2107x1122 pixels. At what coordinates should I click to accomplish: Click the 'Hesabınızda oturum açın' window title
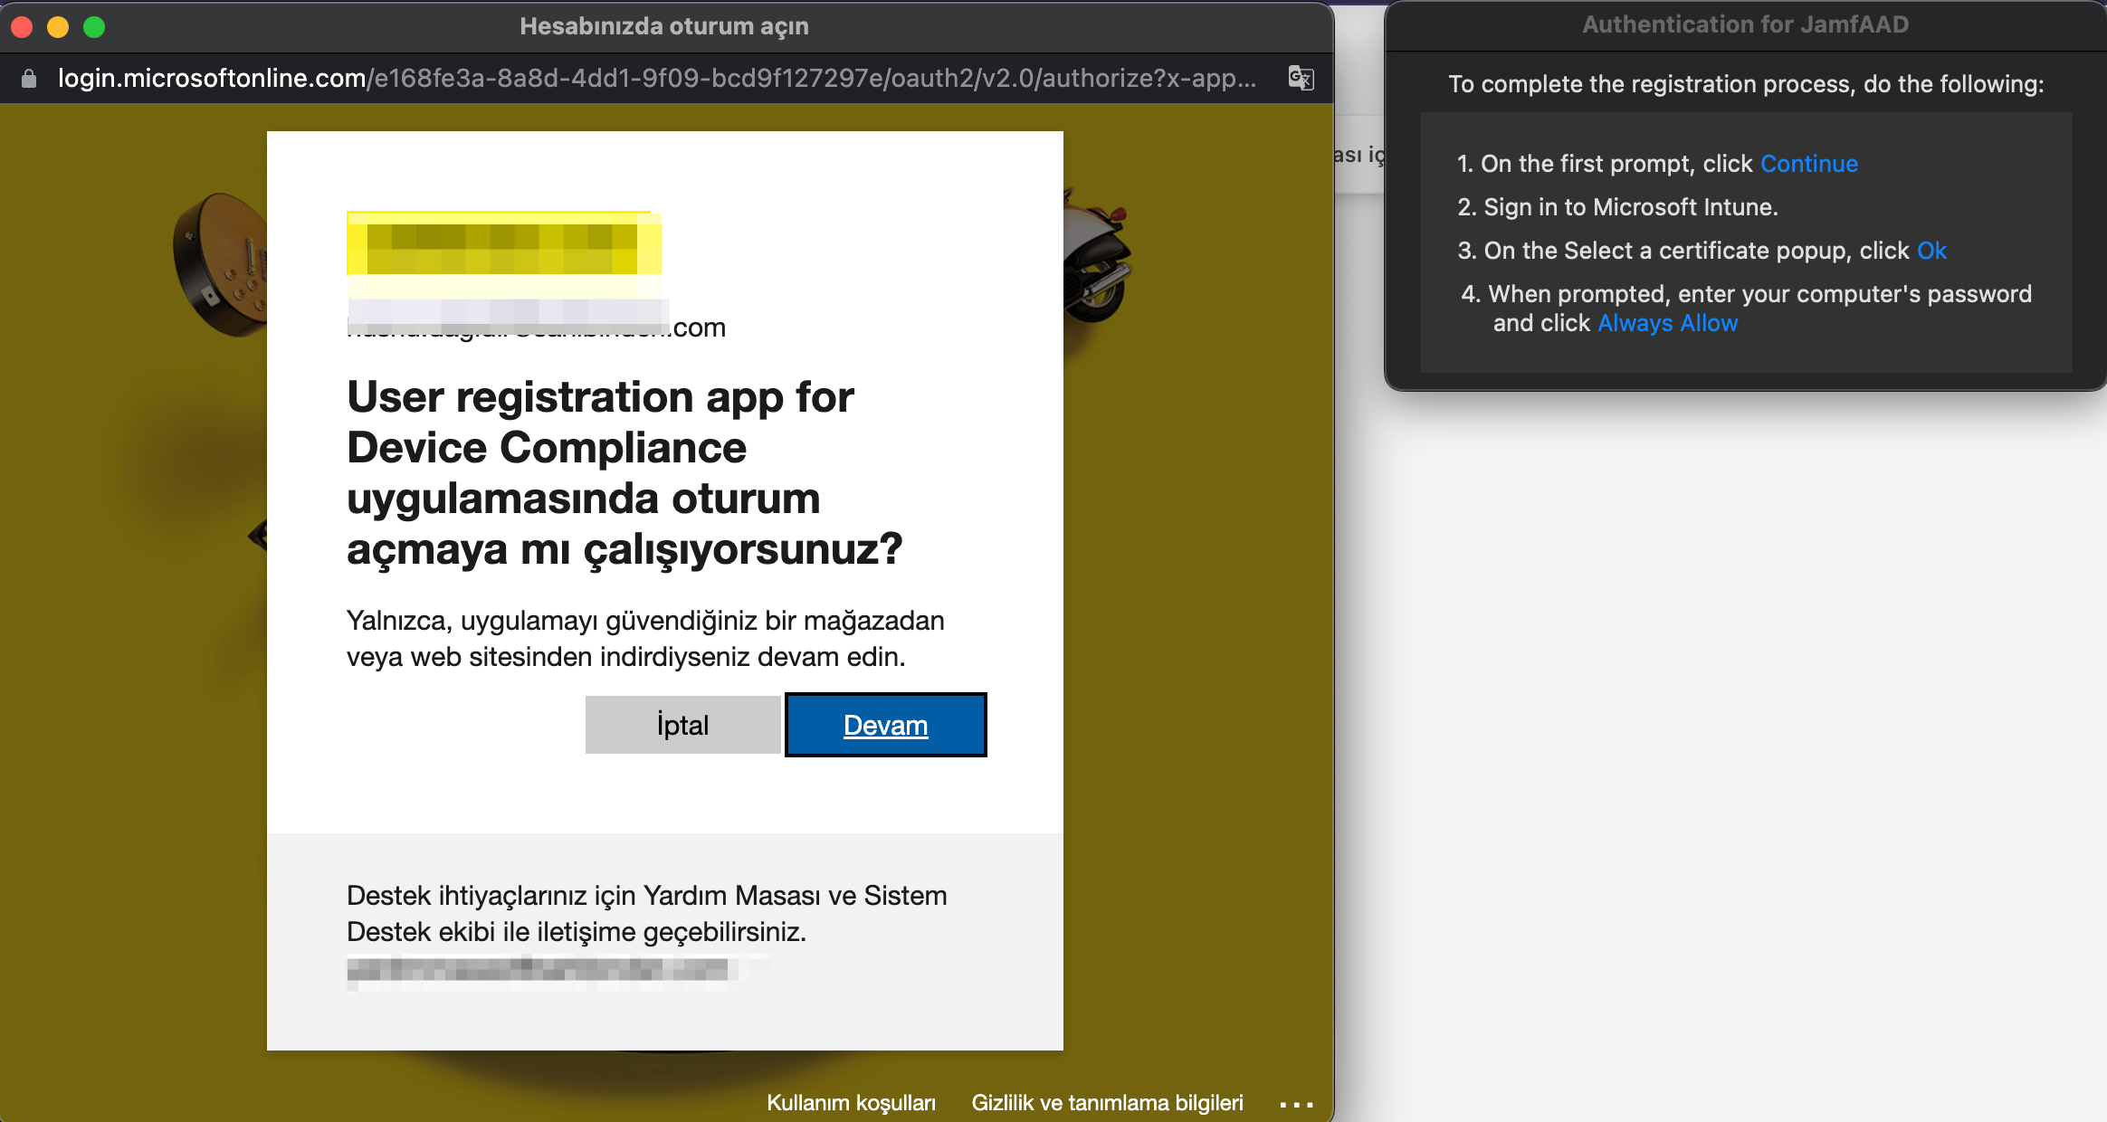(x=664, y=26)
